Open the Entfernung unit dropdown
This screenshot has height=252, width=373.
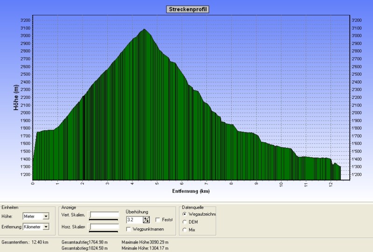pyautogui.click(x=45, y=227)
